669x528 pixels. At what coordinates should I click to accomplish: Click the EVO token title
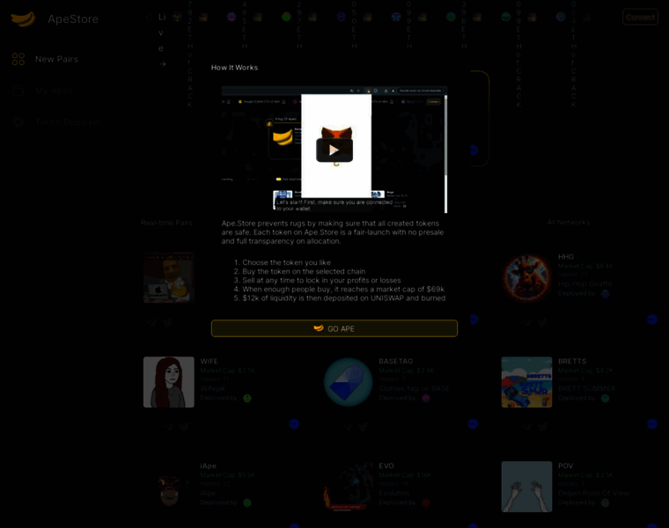(386, 466)
